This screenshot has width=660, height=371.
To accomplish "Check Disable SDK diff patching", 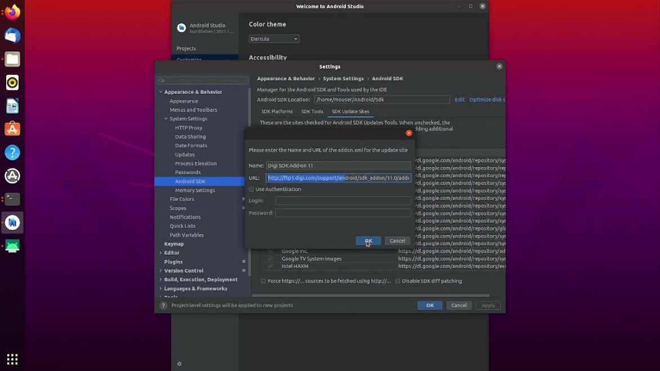I will pos(398,281).
